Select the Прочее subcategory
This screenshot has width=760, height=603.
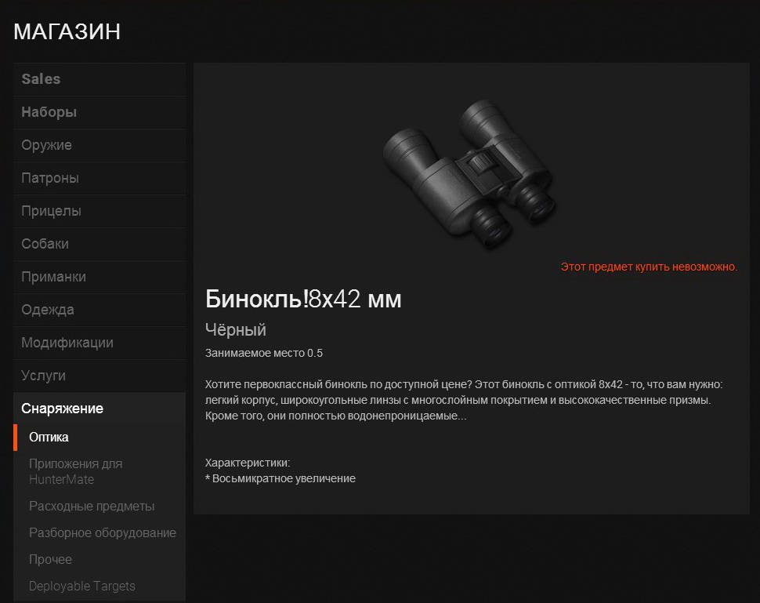(100, 559)
